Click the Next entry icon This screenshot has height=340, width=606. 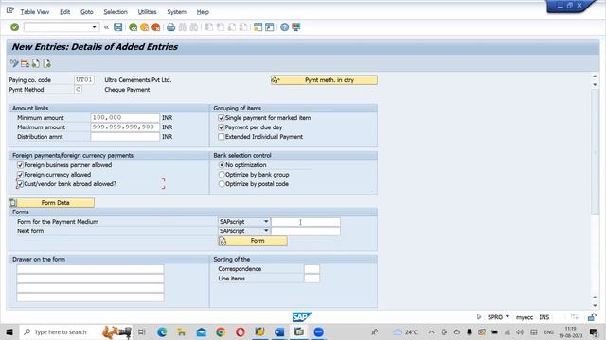[46, 63]
